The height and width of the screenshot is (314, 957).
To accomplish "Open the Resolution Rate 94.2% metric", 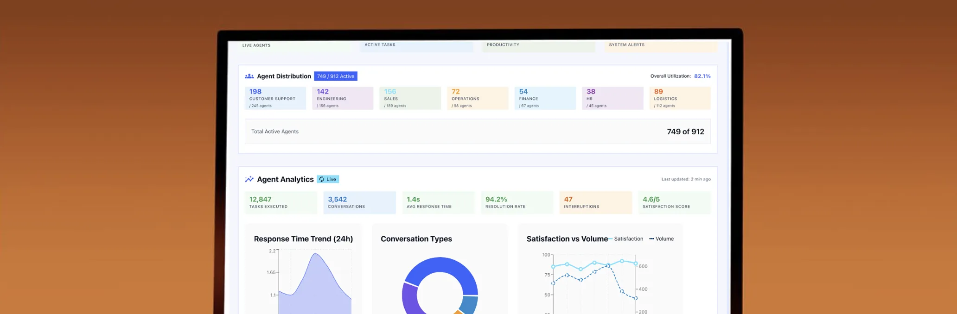I will 517,203.
